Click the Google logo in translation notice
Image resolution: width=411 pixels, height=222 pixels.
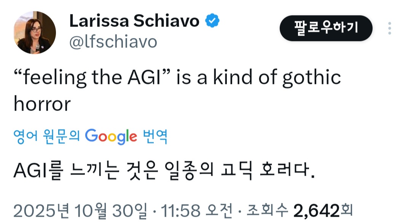(111, 136)
